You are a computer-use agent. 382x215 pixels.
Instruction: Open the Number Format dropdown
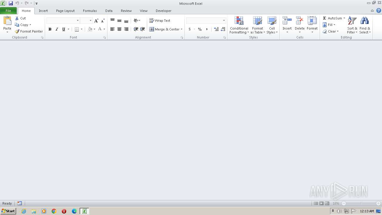click(x=224, y=21)
